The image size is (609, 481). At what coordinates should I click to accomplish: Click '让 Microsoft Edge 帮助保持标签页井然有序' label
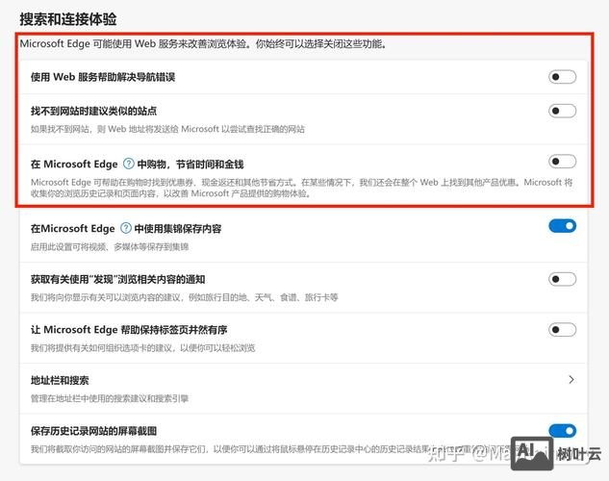[129, 330]
